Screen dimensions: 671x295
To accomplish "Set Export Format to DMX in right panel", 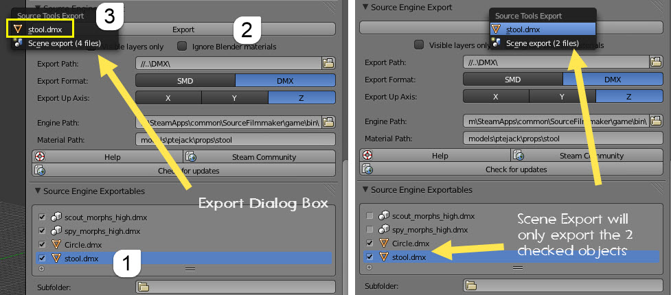I will (613, 79).
